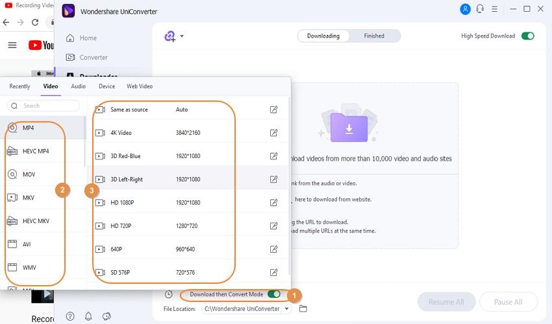Click the scheduled task clock icon

(x=169, y=294)
